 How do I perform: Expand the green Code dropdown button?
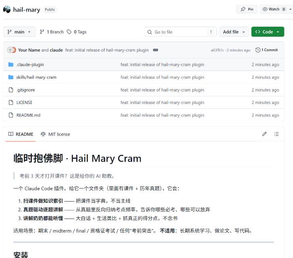click(268, 32)
